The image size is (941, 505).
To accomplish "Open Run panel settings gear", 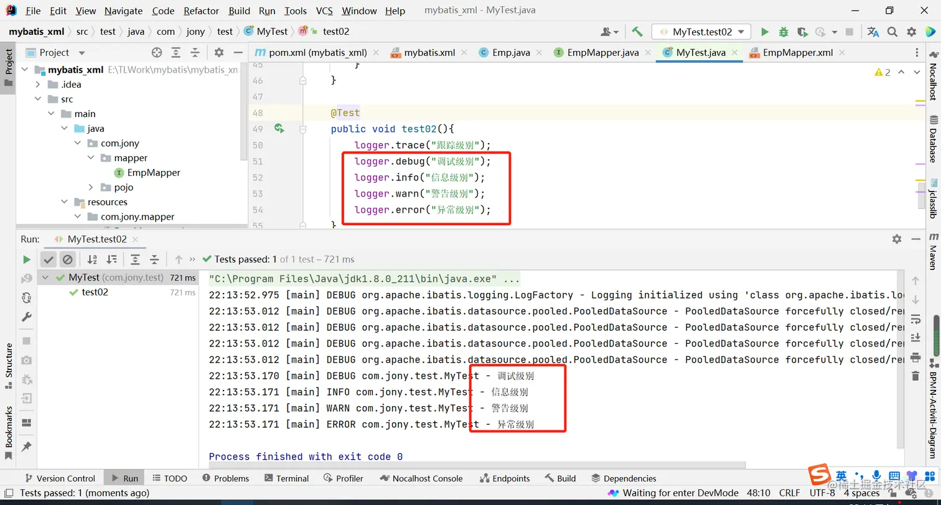I will [897, 239].
